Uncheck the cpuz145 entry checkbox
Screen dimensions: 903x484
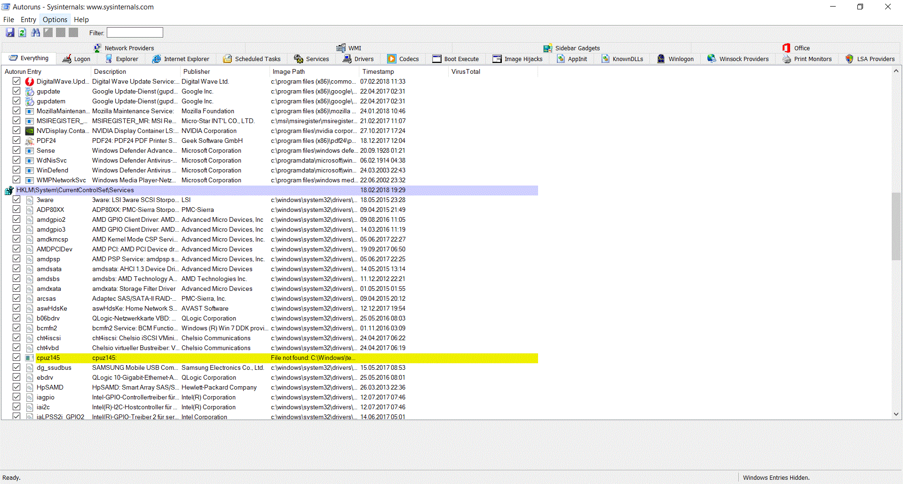point(16,358)
